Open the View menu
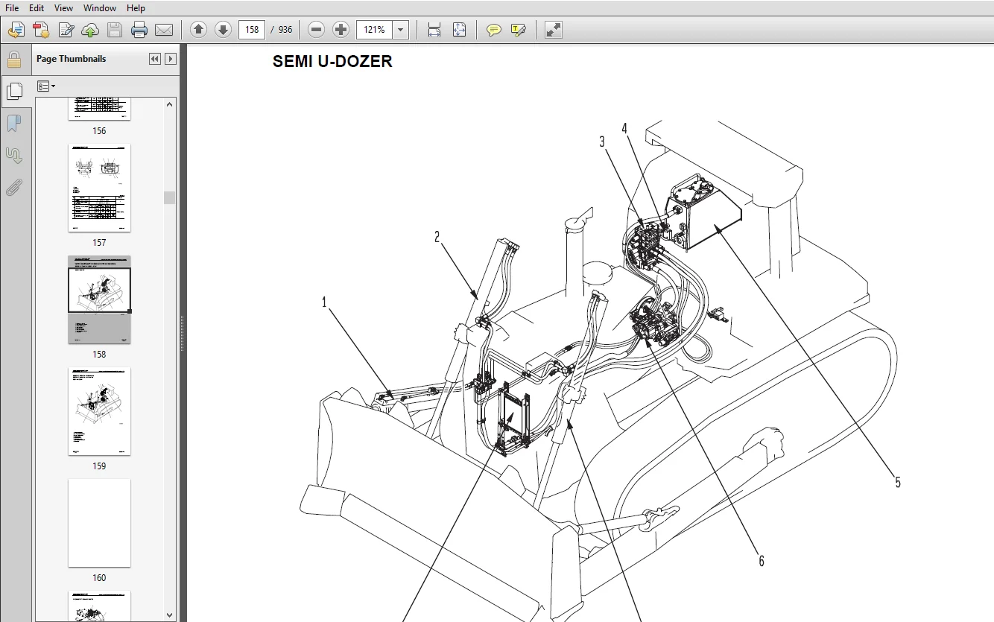 [64, 7]
